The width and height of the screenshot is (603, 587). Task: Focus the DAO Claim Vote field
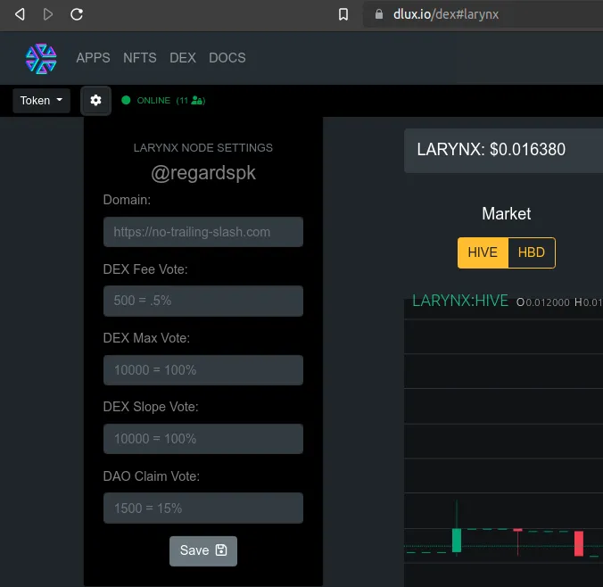203,508
